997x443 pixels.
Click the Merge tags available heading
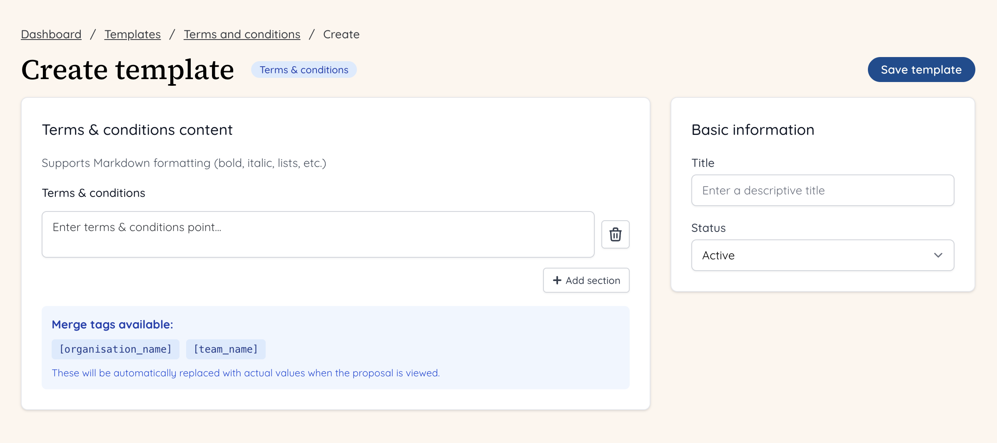(x=112, y=324)
